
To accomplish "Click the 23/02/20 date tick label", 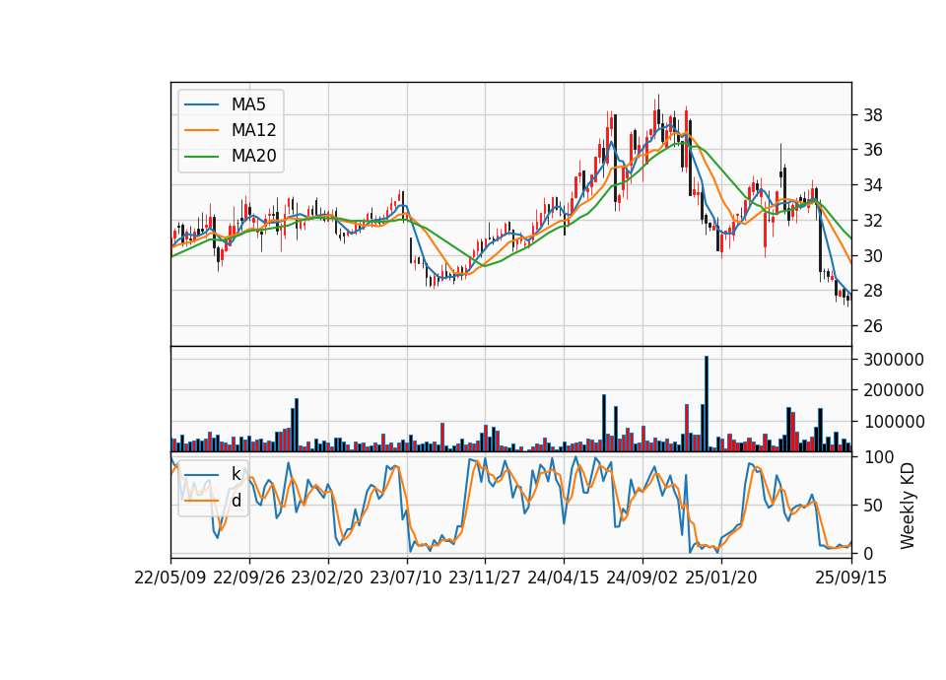I will click(x=327, y=578).
